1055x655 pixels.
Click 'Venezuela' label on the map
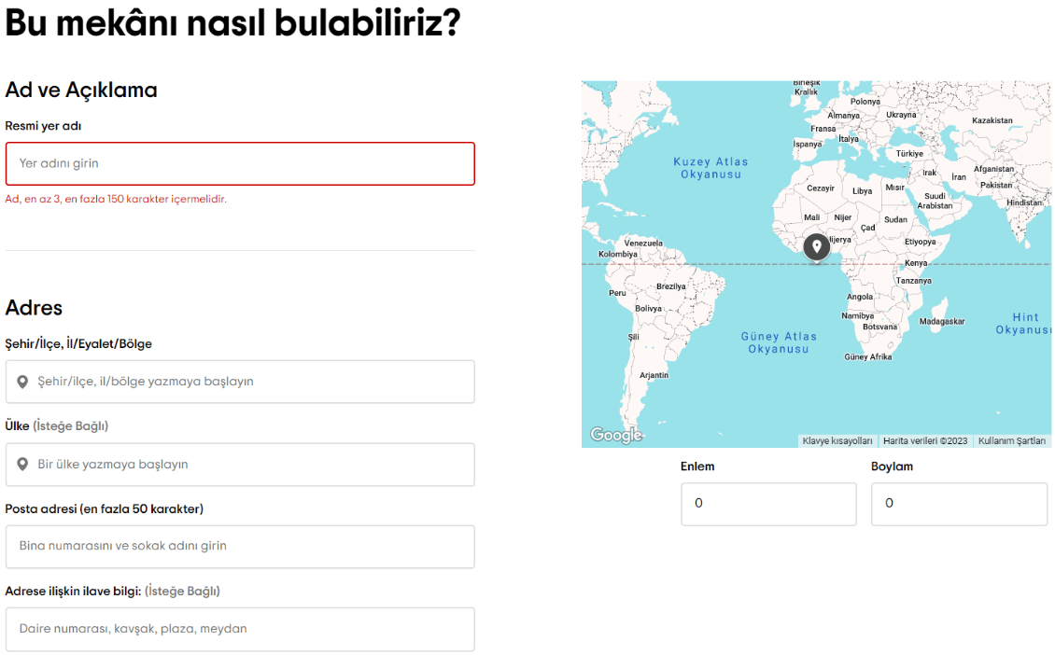coord(643,244)
